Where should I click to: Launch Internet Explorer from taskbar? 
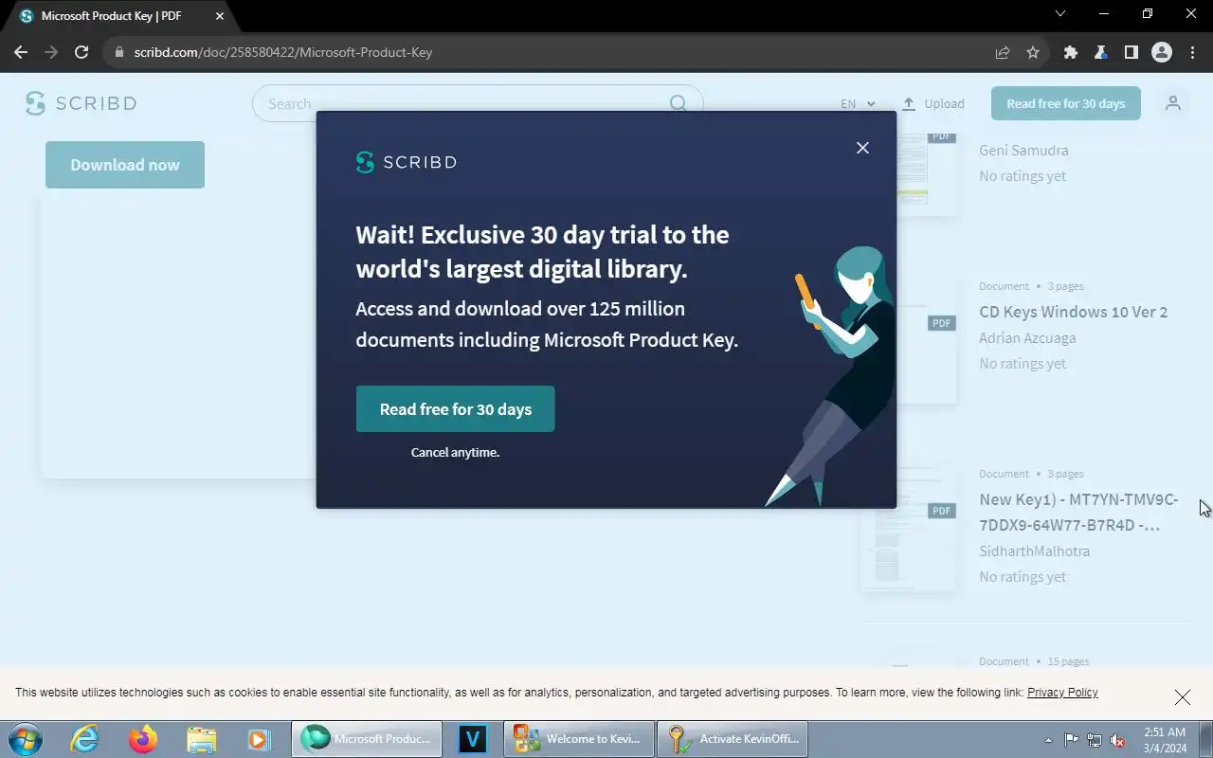pos(85,738)
